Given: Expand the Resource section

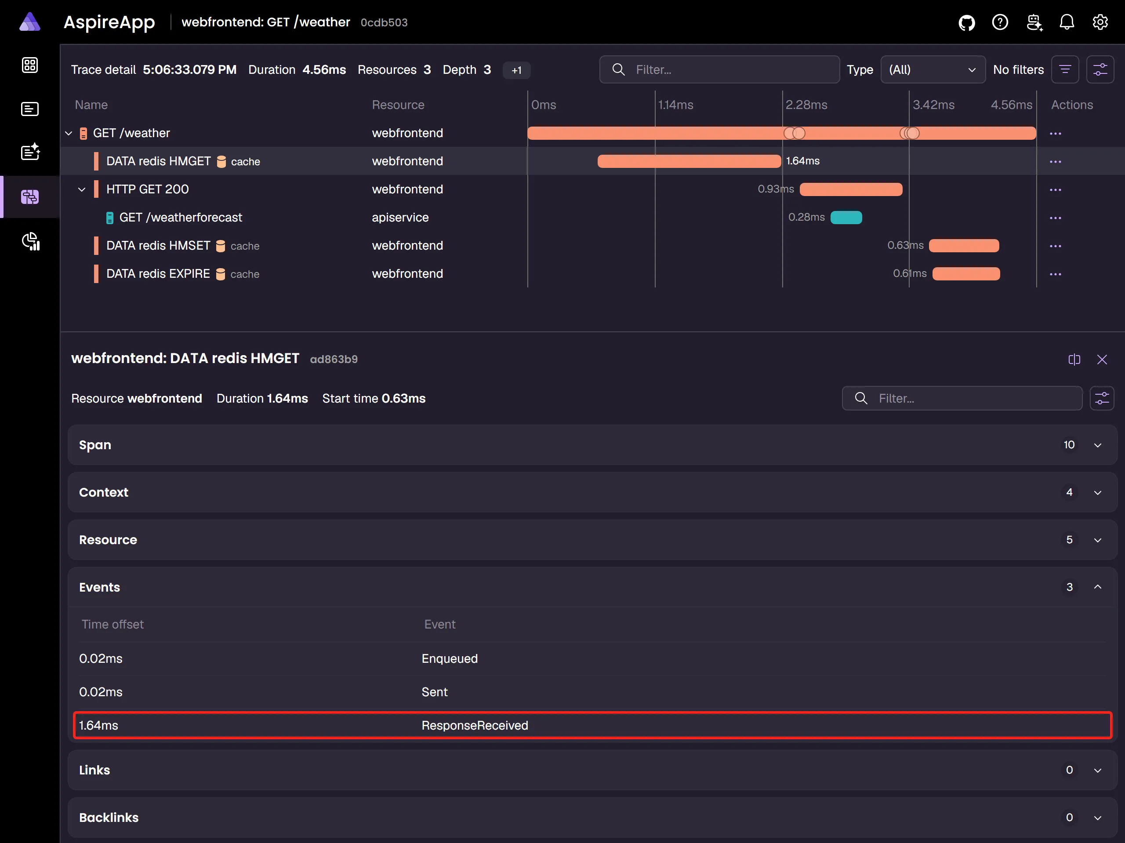Looking at the screenshot, I should (592, 539).
